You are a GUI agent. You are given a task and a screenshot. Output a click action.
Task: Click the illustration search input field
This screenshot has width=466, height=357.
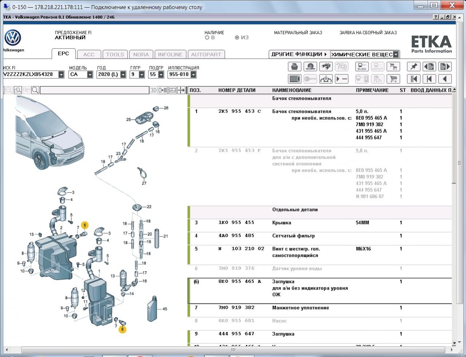[x=95, y=90]
